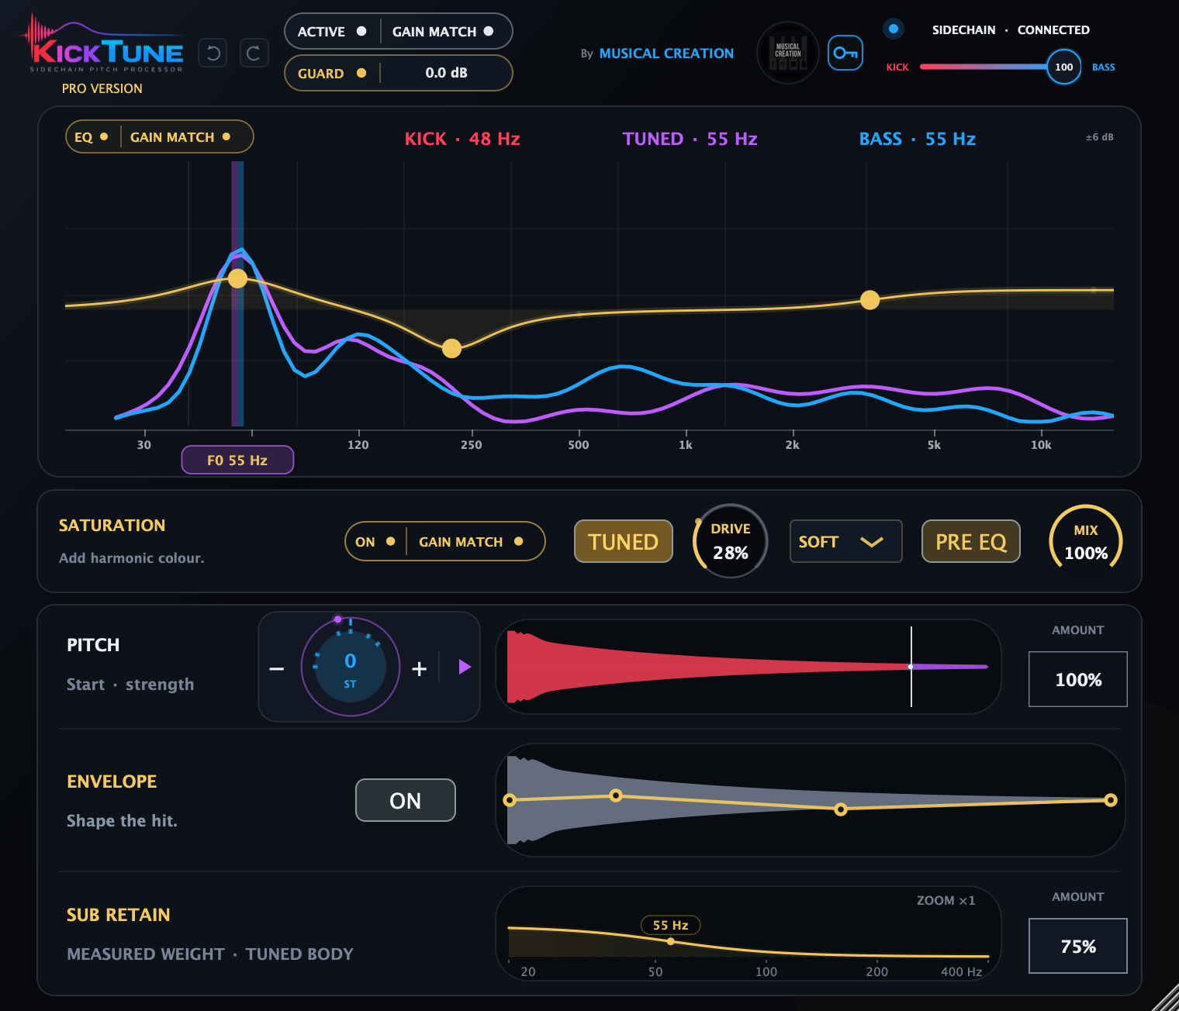
Task: Open the SOFT saturation type dropdown
Action: 846,541
